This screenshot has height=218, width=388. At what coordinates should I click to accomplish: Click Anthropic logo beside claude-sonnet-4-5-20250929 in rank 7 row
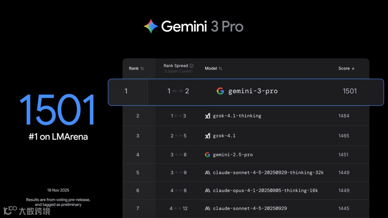[x=208, y=208]
